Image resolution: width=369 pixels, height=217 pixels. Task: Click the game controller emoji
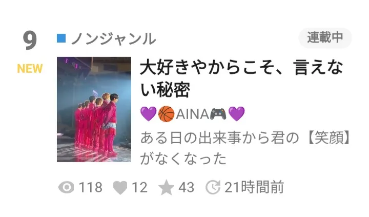point(218,114)
